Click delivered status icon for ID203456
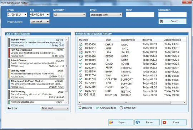The image size is (193, 130). [81, 44]
